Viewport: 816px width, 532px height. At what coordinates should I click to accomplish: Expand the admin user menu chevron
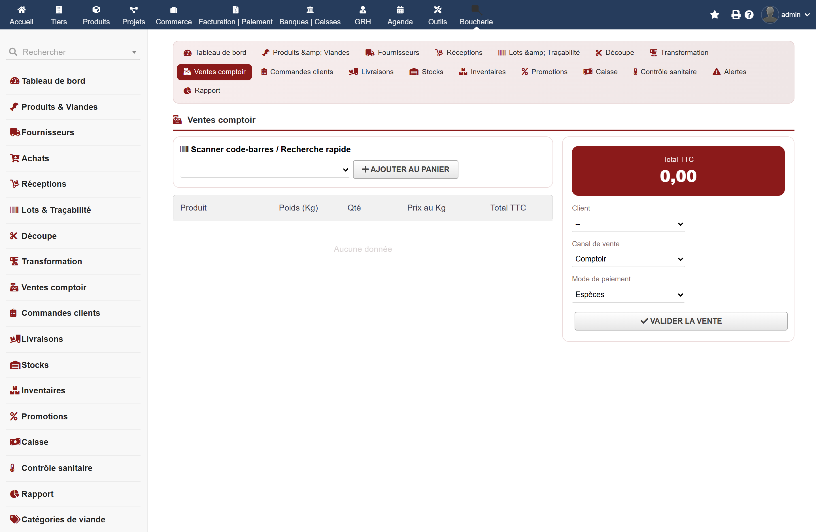click(x=807, y=15)
